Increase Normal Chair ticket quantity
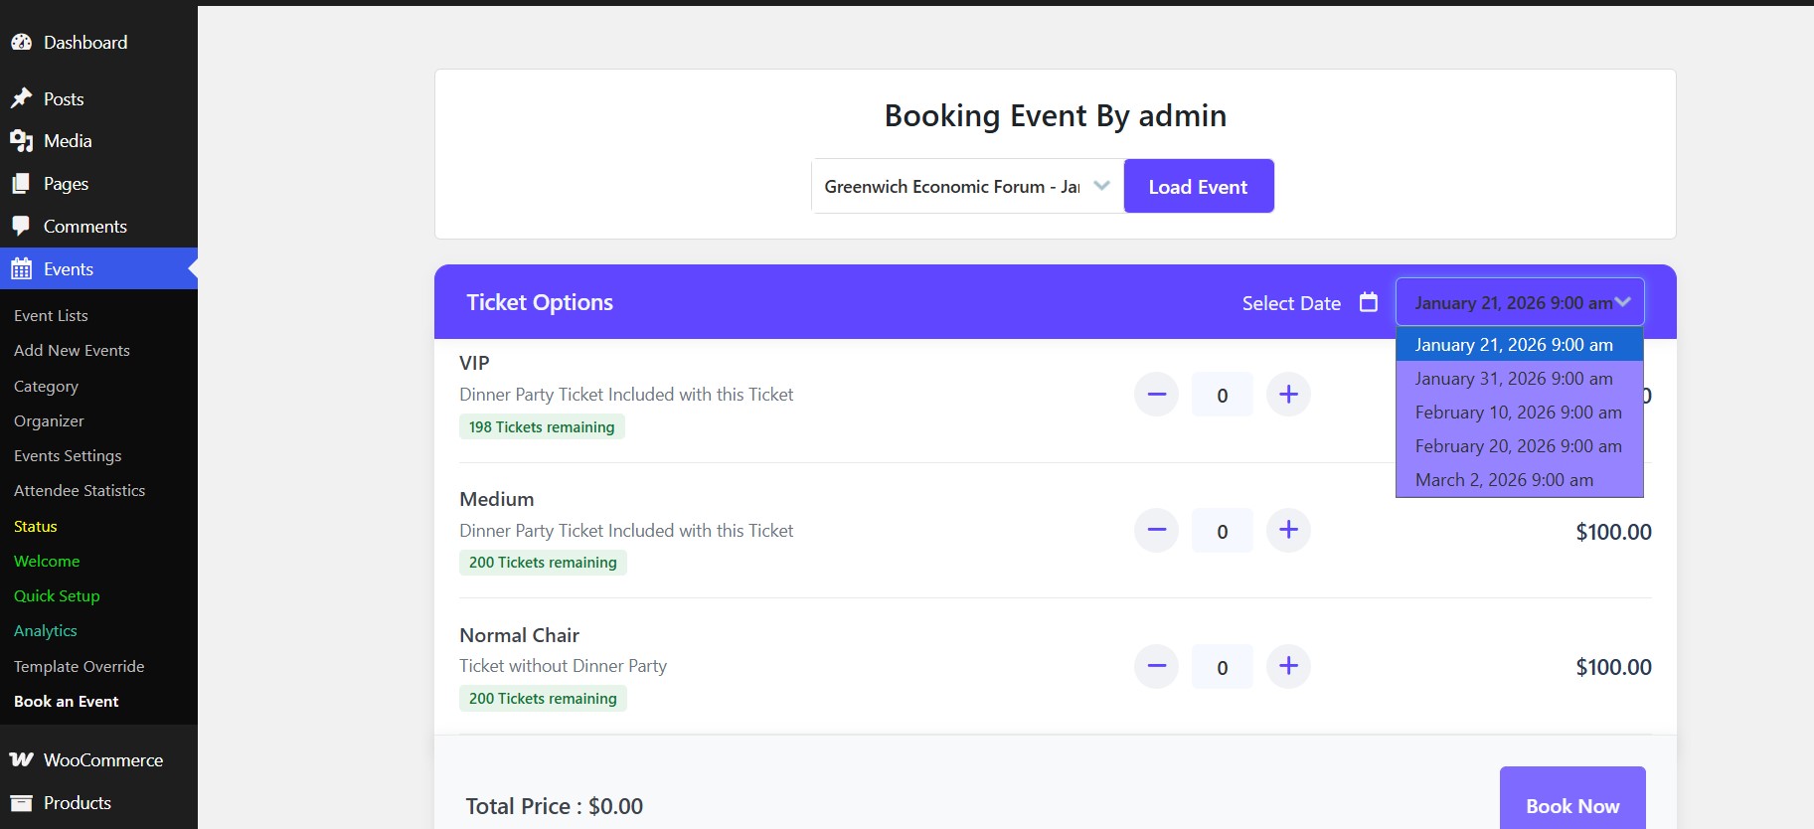 coord(1288,666)
